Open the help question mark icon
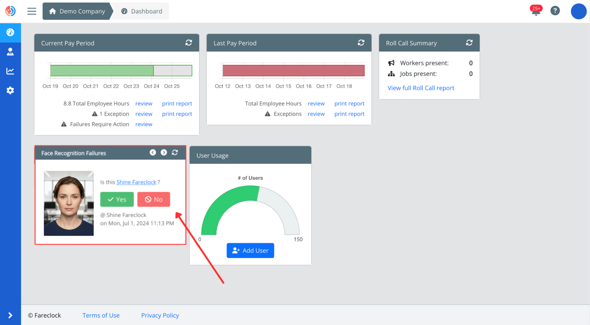590x325 pixels. point(555,11)
